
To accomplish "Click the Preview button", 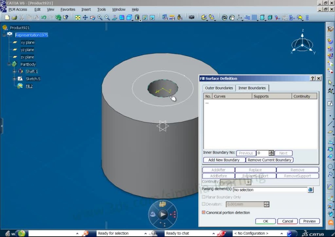I will (310, 221).
